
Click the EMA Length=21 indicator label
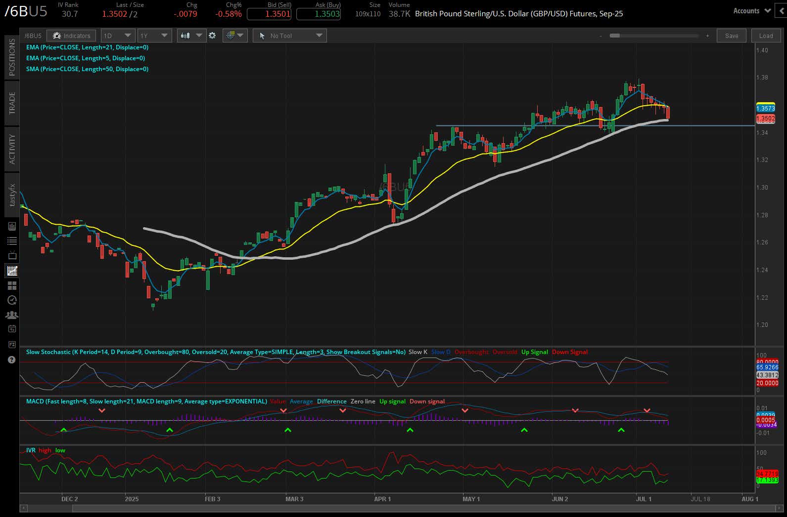coord(87,47)
